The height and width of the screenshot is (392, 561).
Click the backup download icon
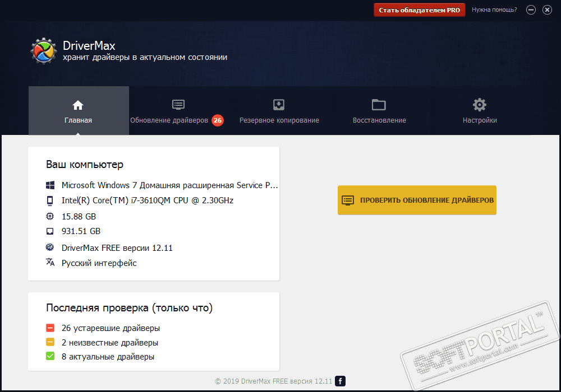coord(279,105)
